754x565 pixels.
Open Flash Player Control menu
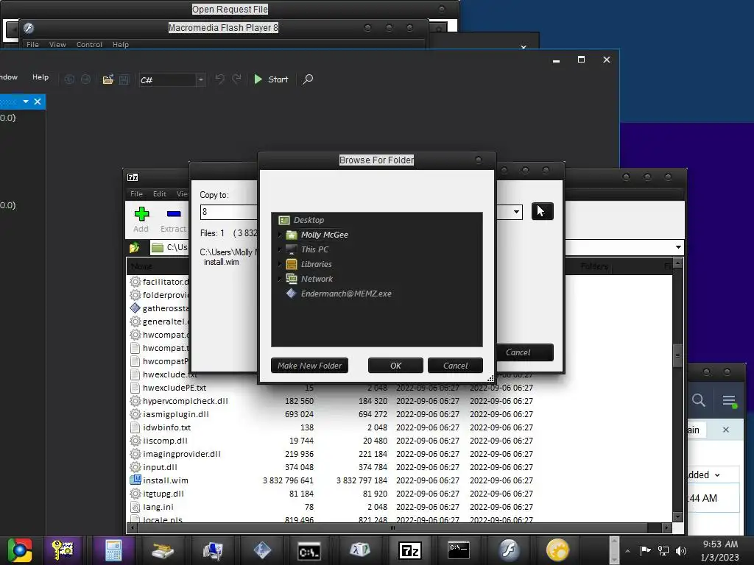coord(89,44)
